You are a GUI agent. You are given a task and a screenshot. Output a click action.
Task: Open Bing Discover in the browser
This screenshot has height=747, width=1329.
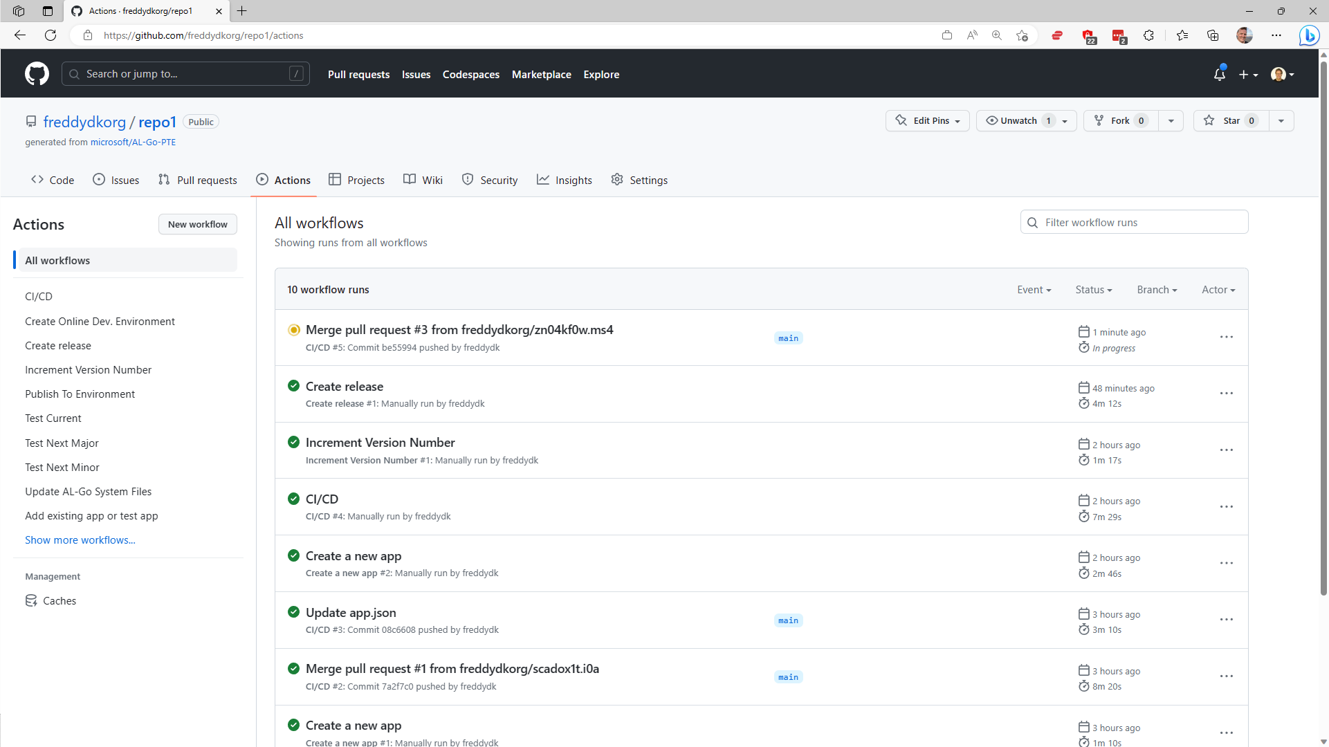pos(1309,35)
